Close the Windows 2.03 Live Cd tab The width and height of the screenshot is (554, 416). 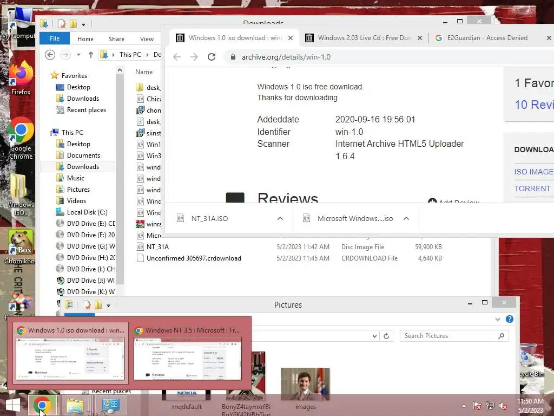(x=420, y=38)
